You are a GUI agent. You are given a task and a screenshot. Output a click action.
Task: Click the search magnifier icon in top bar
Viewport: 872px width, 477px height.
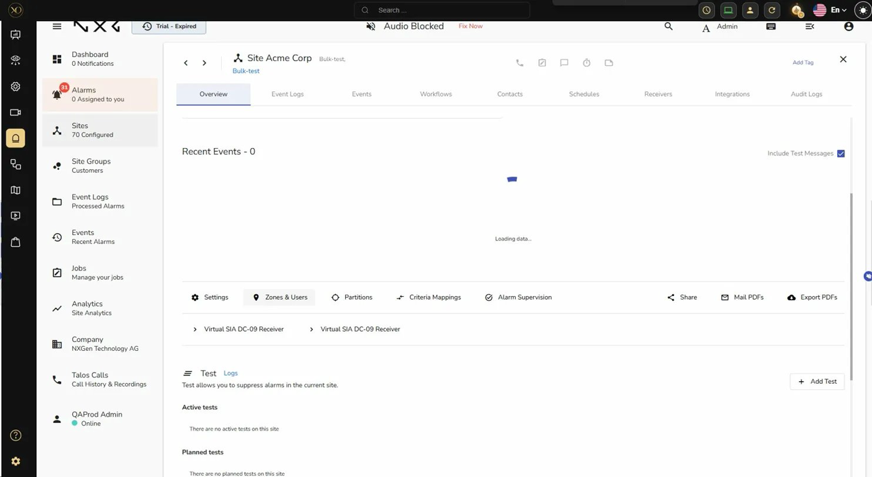[x=668, y=27]
